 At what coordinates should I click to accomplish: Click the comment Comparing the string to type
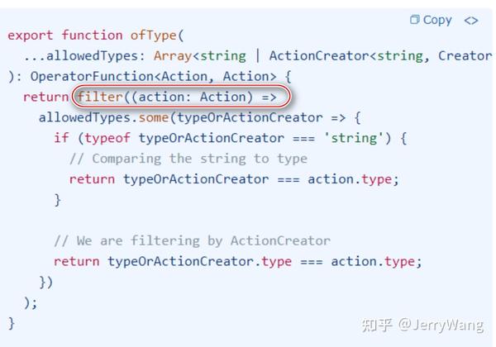coord(188,159)
